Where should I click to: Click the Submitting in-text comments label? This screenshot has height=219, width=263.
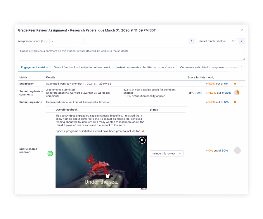(x=31, y=93)
